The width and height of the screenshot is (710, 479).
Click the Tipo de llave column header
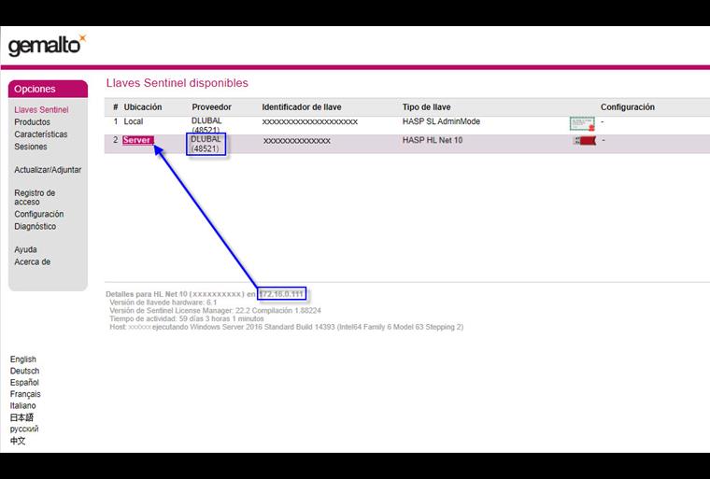[x=426, y=106]
